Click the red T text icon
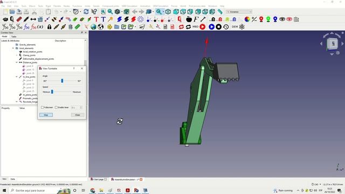345x194 pixels. tap(96, 19)
